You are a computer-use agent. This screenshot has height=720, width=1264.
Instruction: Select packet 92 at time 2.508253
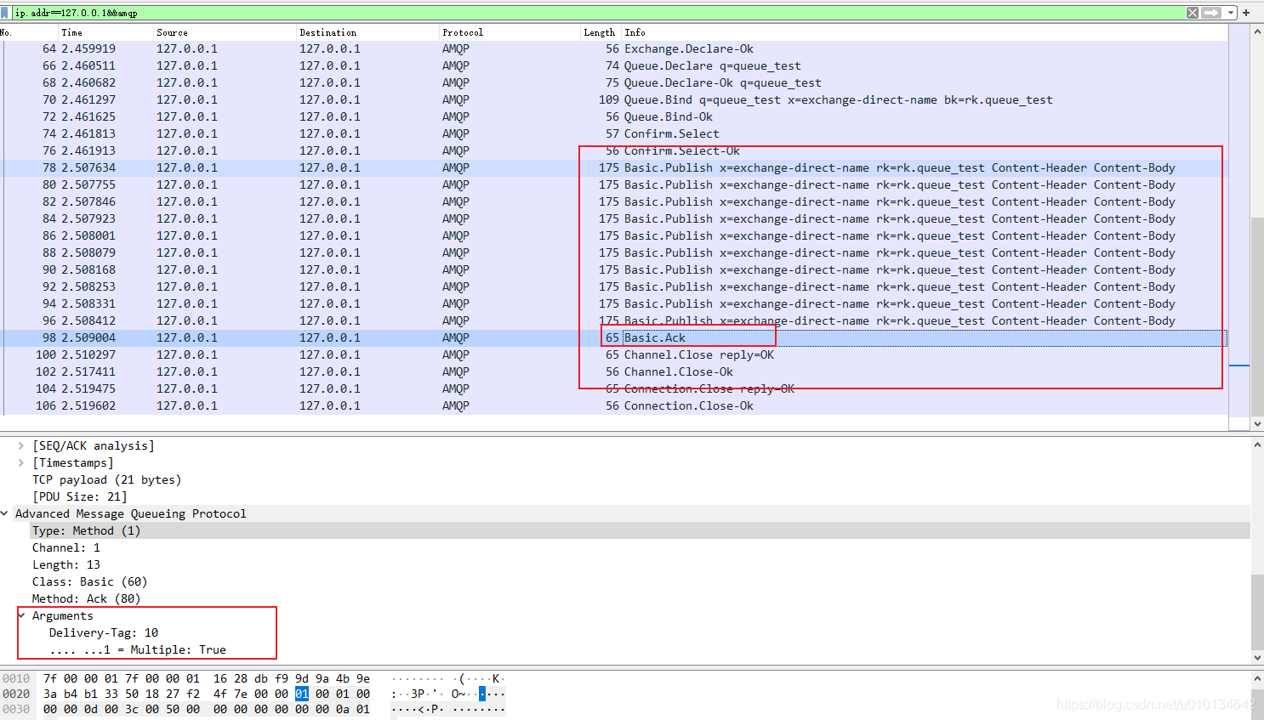pyautogui.click(x=614, y=286)
